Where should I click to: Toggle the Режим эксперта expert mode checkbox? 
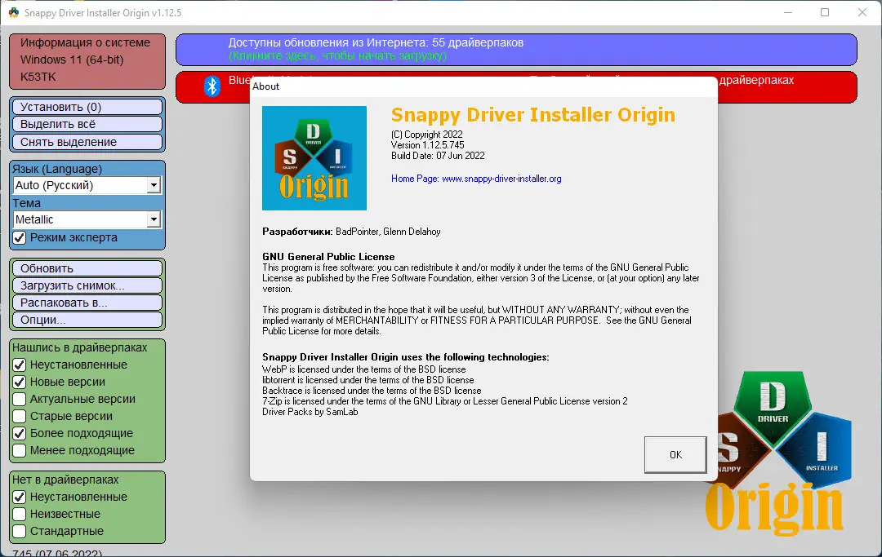(19, 237)
